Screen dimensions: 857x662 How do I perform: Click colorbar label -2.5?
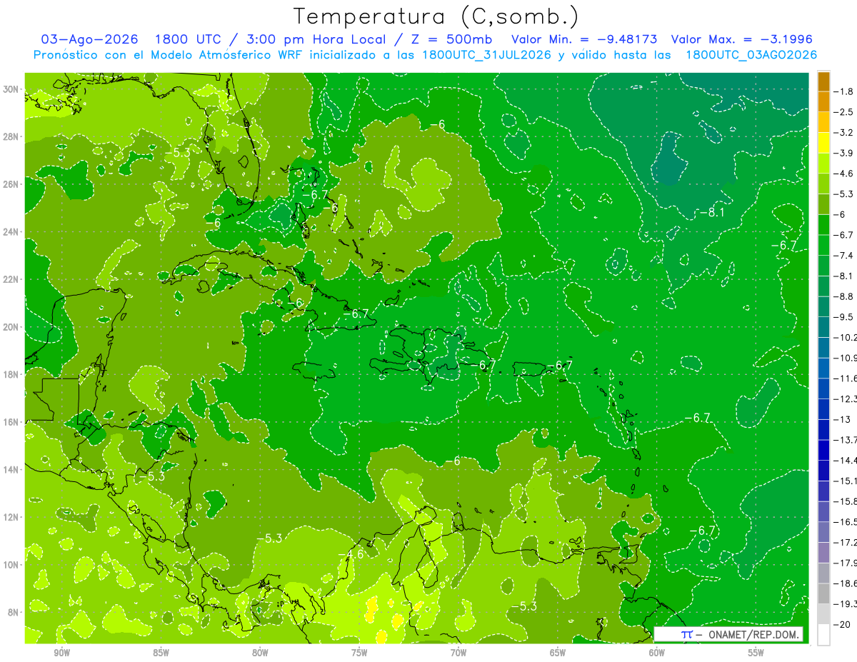[843, 112]
